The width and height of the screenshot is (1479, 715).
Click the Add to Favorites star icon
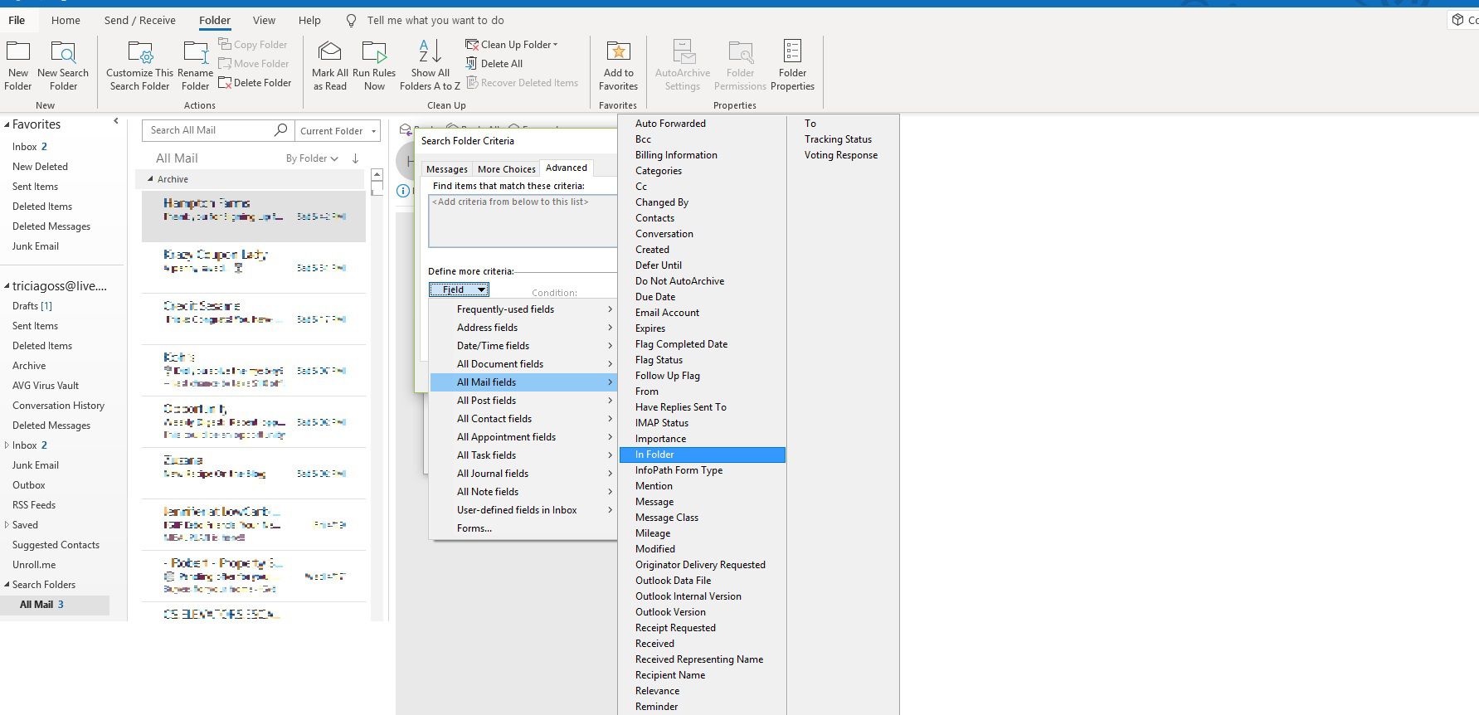pos(618,52)
